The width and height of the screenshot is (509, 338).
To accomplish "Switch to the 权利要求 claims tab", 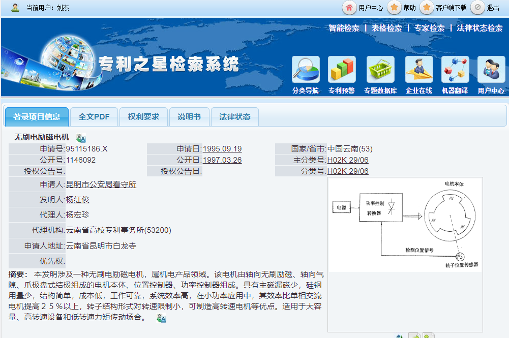I will click(143, 117).
